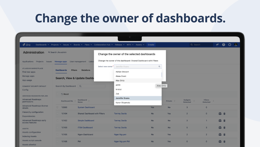
Task: Expand the Issues top menu
Action: (x=67, y=45)
